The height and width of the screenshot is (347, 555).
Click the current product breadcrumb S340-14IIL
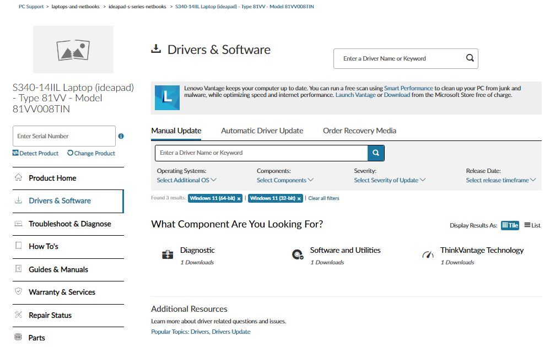pyautogui.click(x=245, y=7)
